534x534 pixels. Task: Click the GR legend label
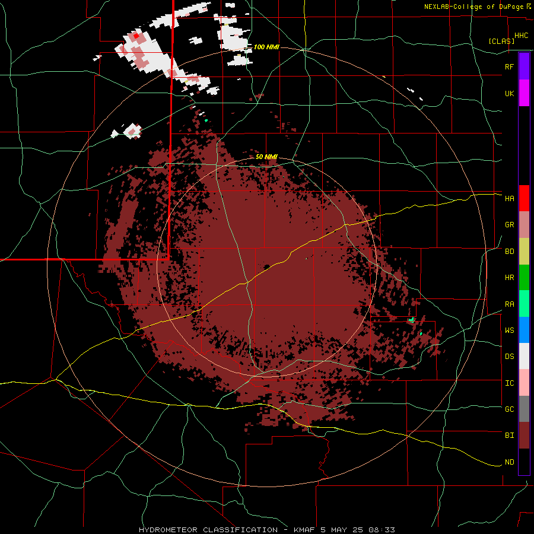pos(509,225)
